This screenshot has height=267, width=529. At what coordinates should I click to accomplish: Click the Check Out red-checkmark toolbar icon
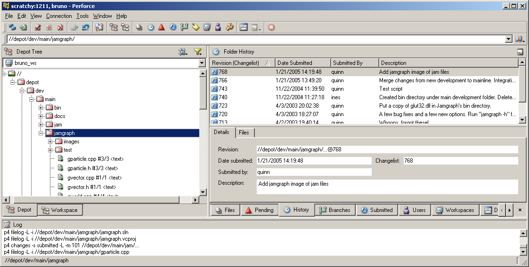(38, 27)
